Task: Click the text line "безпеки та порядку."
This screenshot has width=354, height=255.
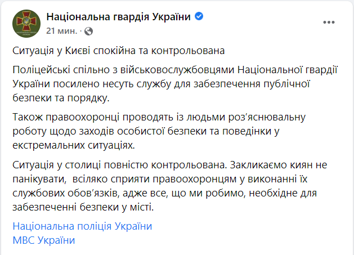Action: tap(57, 98)
